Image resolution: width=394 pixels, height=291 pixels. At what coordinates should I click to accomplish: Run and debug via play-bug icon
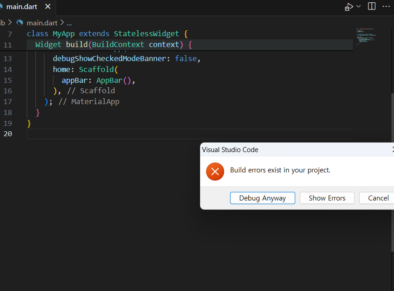[x=349, y=7]
